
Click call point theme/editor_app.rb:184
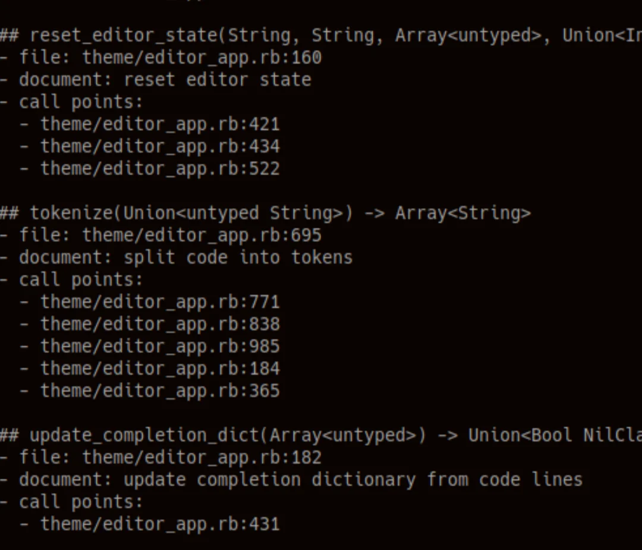point(160,369)
